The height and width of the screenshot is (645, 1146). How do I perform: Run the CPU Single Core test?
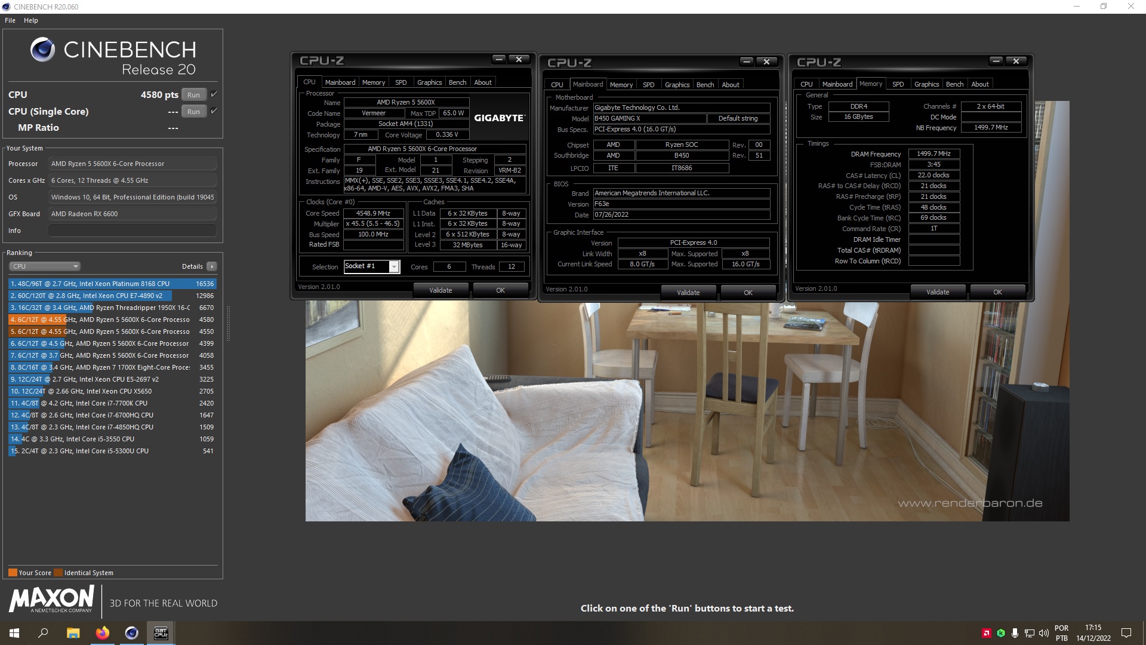(193, 112)
